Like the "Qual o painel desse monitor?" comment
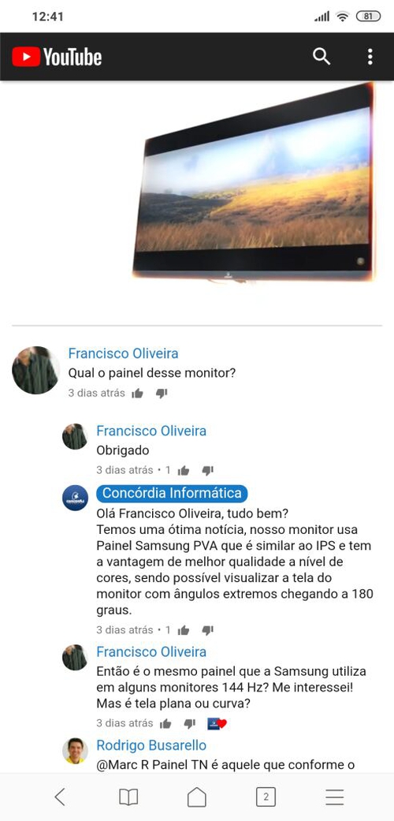The image size is (394, 821). coord(138,394)
